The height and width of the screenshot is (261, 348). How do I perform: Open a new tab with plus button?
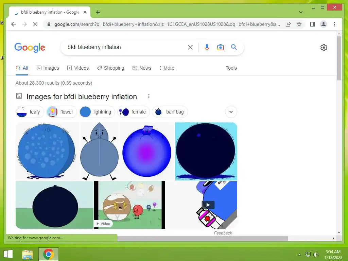98,12
